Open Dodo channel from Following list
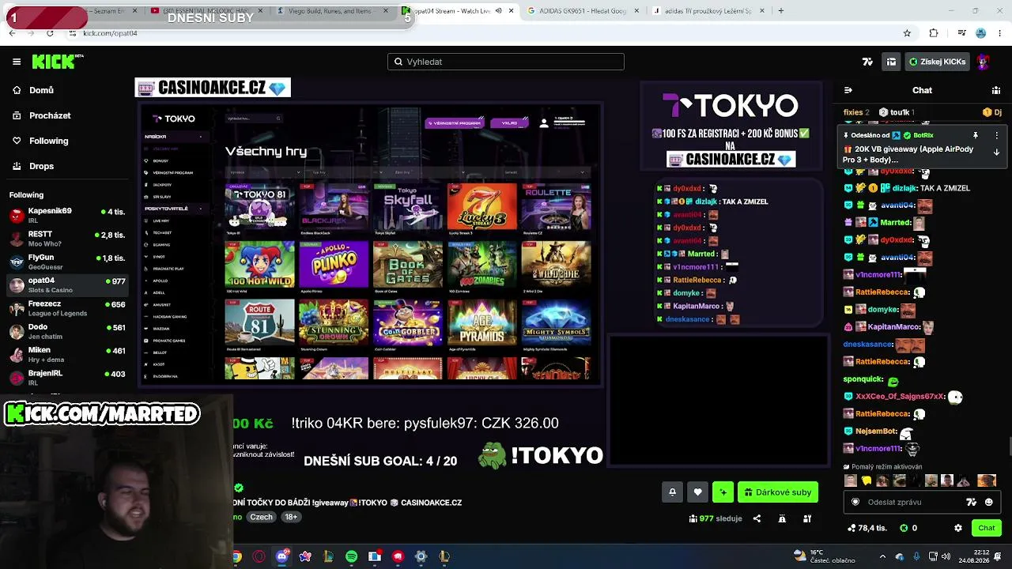This screenshot has height=569, width=1012. (67, 331)
